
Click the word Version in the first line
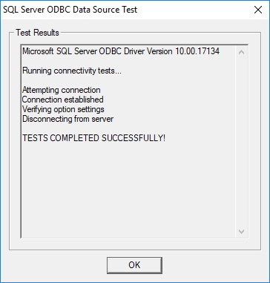[x=160, y=51]
